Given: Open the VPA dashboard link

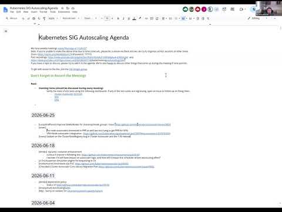Looking at the screenshot, I should coord(56,97).
